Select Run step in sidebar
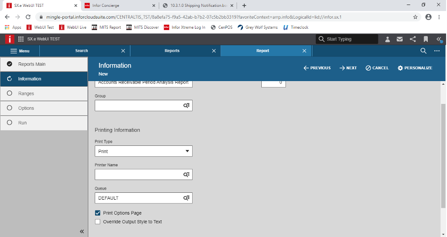 click(44, 123)
